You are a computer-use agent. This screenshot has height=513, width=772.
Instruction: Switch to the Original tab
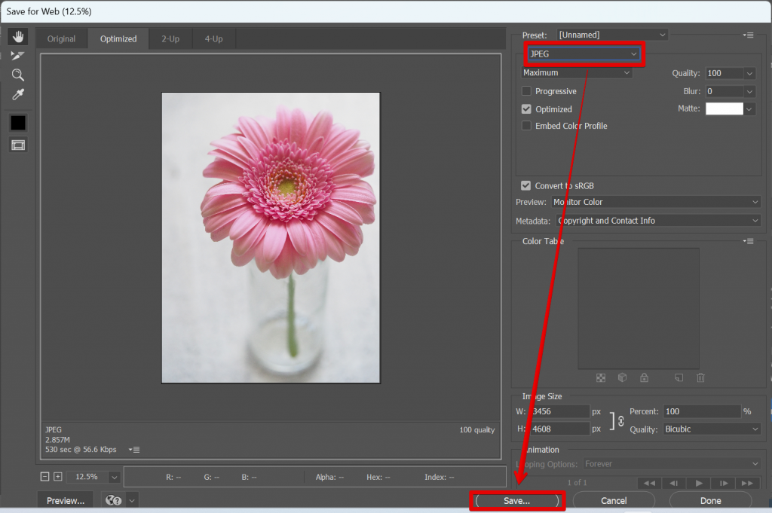click(61, 38)
